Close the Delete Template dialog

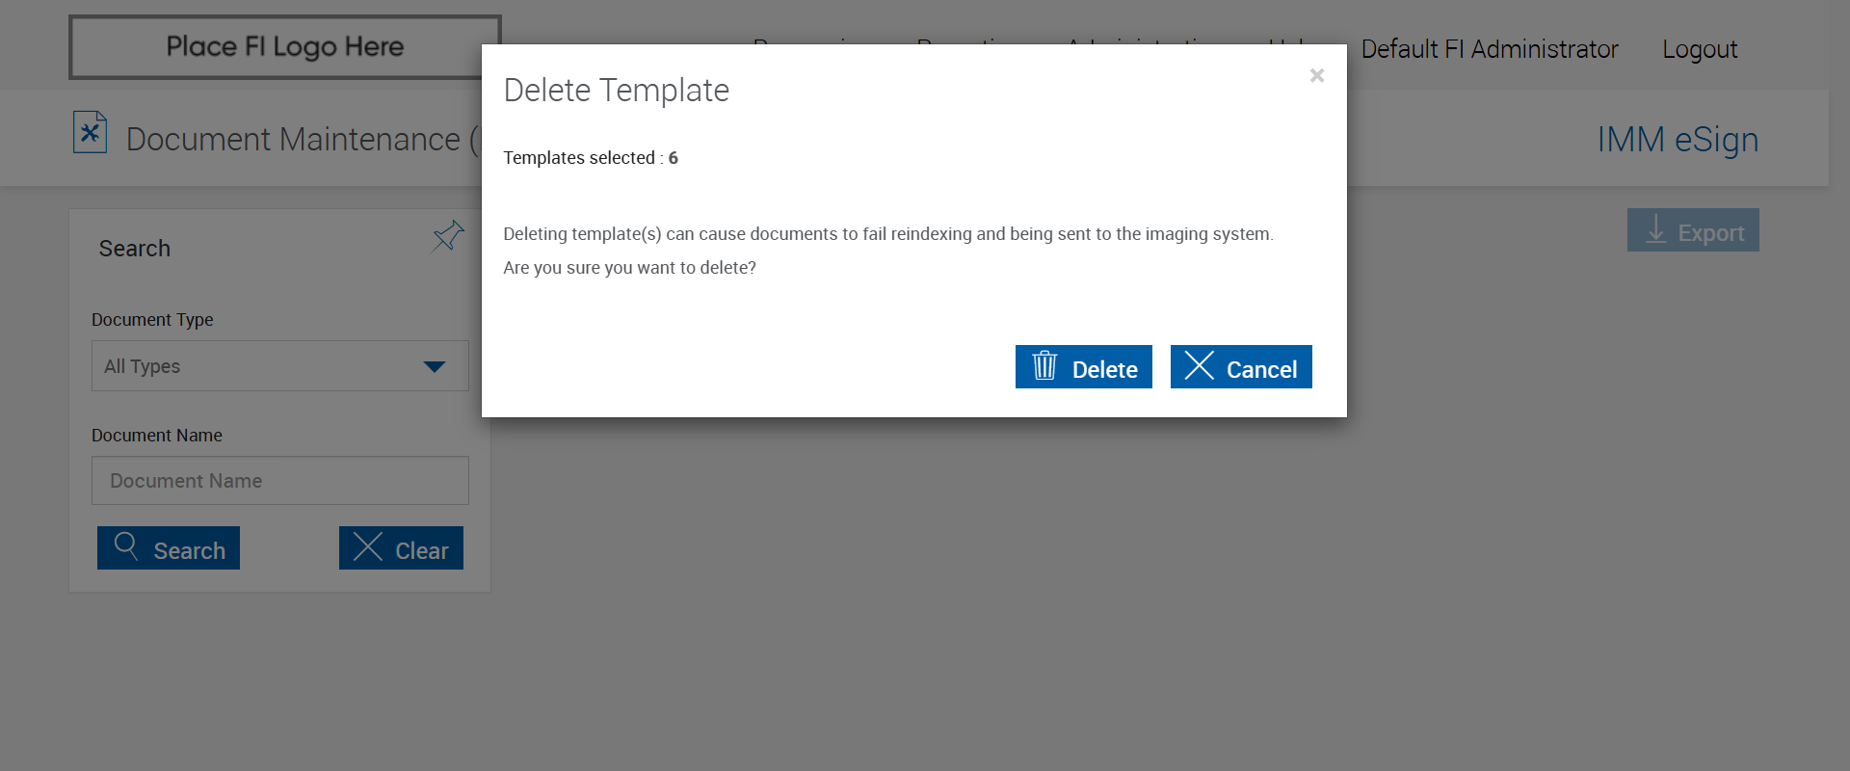[x=1316, y=75]
